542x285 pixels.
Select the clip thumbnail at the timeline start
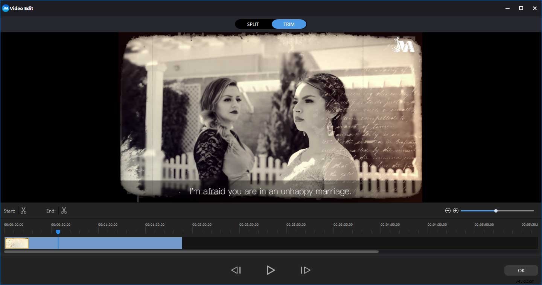pyautogui.click(x=16, y=243)
